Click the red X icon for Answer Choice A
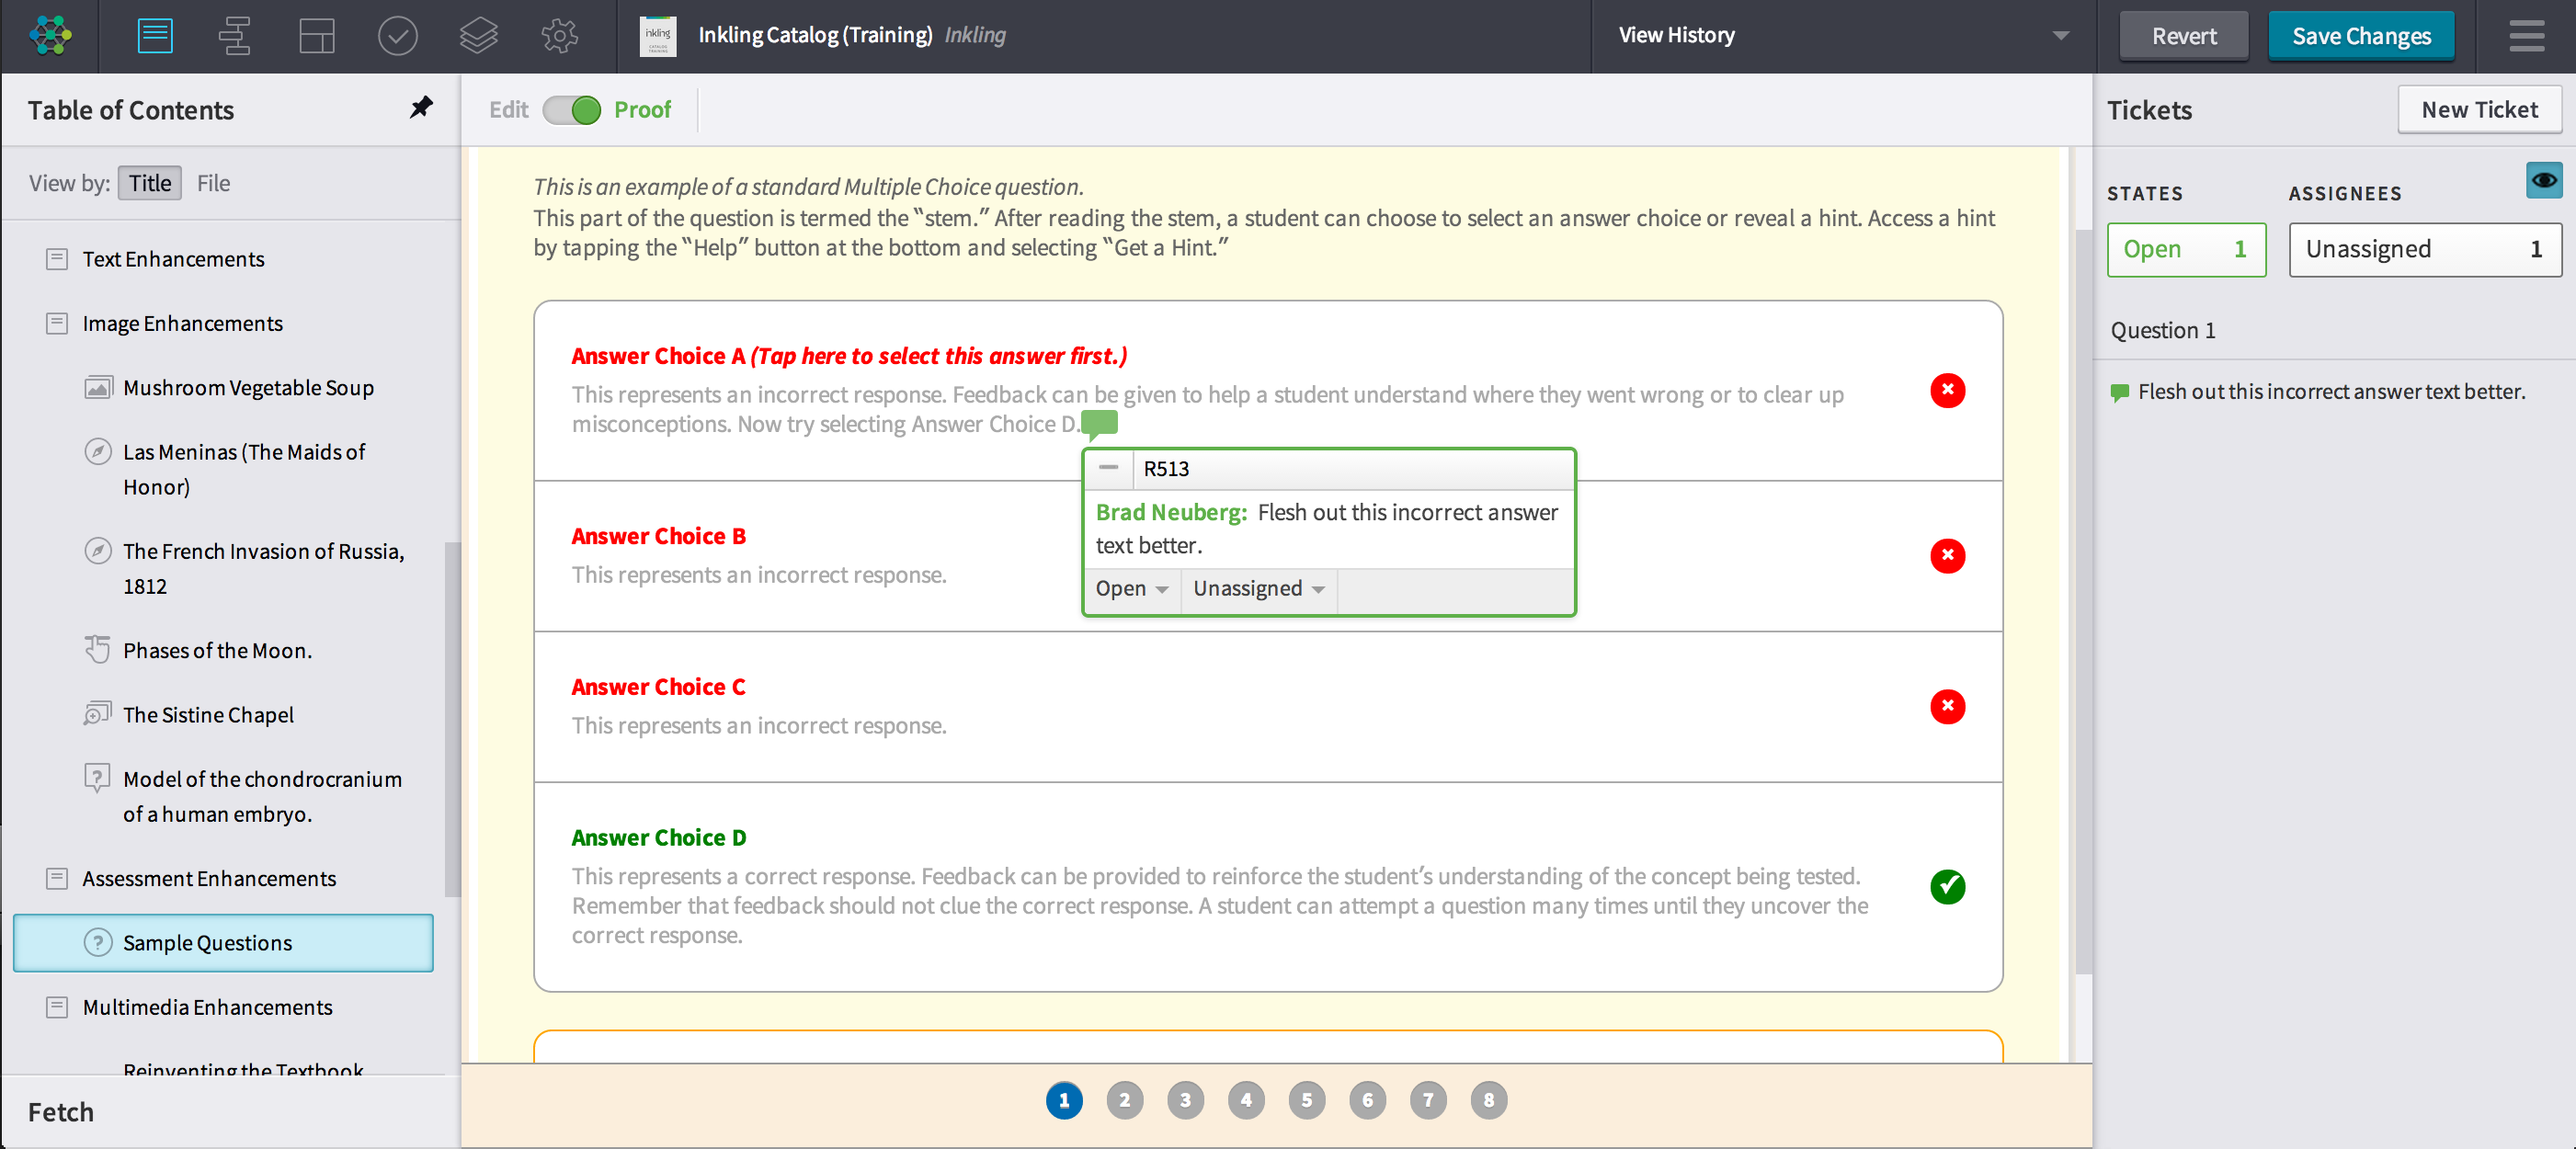The width and height of the screenshot is (2576, 1149). (x=1947, y=390)
